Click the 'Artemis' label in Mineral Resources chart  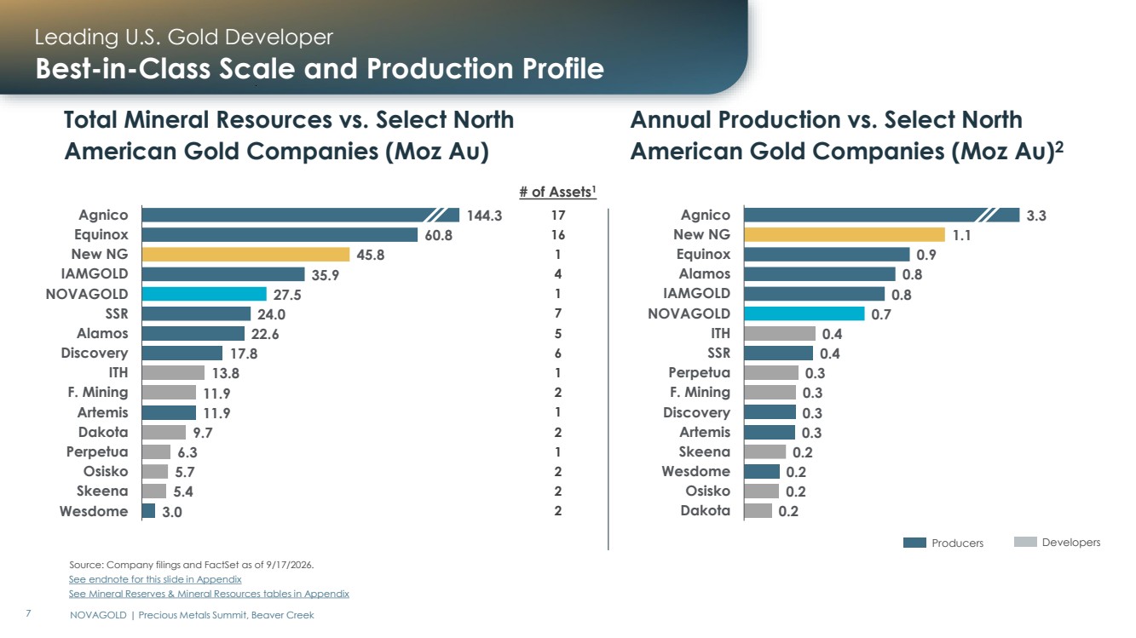tap(103, 412)
